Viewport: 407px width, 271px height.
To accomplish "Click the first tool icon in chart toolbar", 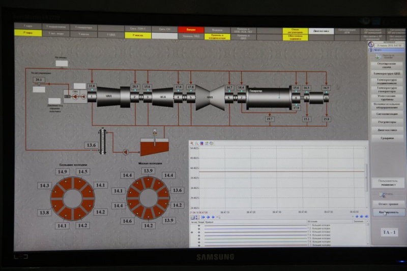I will 192,143.
